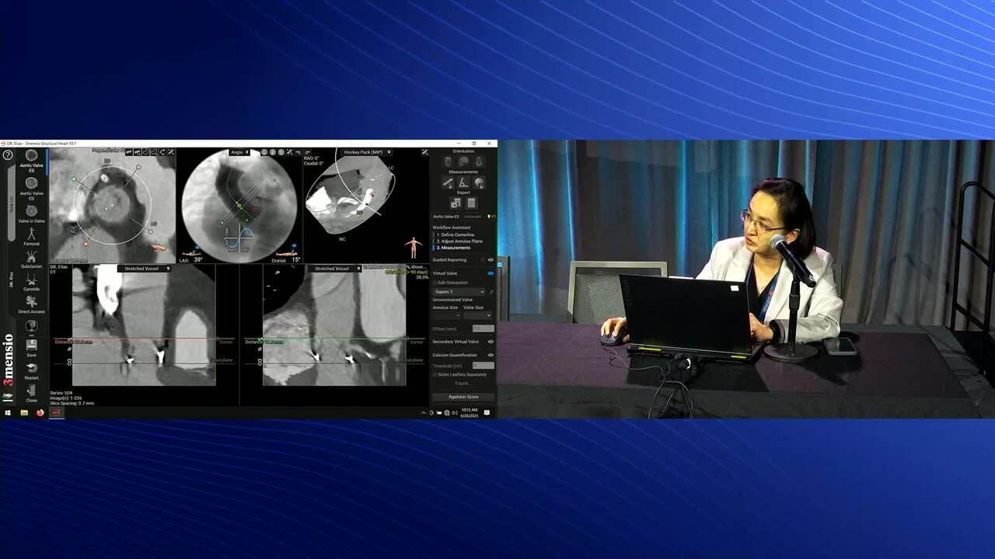Select the angle measurement tool
Image resolution: width=995 pixels, height=559 pixels.
[464, 182]
